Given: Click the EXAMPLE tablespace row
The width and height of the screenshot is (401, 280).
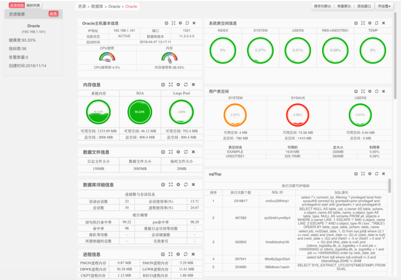Looking at the screenshot, I should [x=298, y=152].
